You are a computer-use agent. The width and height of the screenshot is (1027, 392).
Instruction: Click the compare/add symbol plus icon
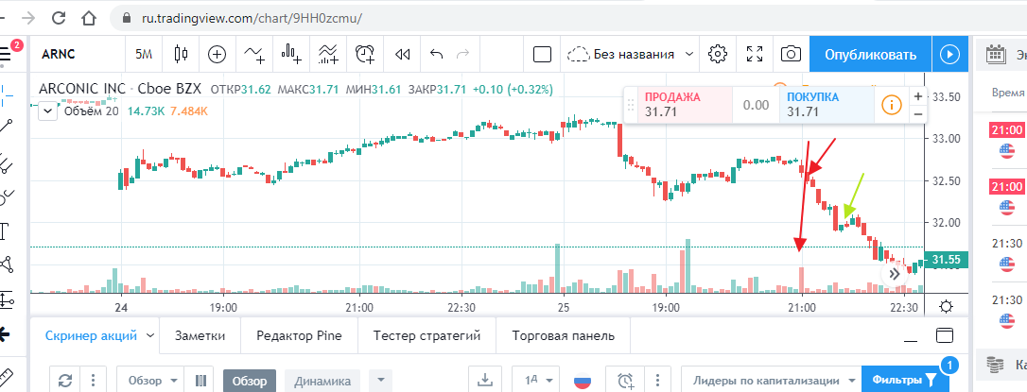[218, 54]
